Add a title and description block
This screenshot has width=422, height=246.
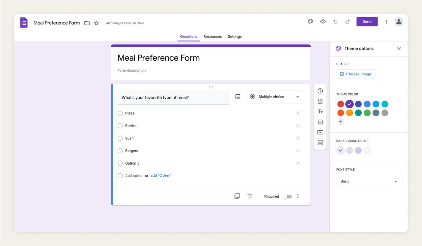[320, 111]
